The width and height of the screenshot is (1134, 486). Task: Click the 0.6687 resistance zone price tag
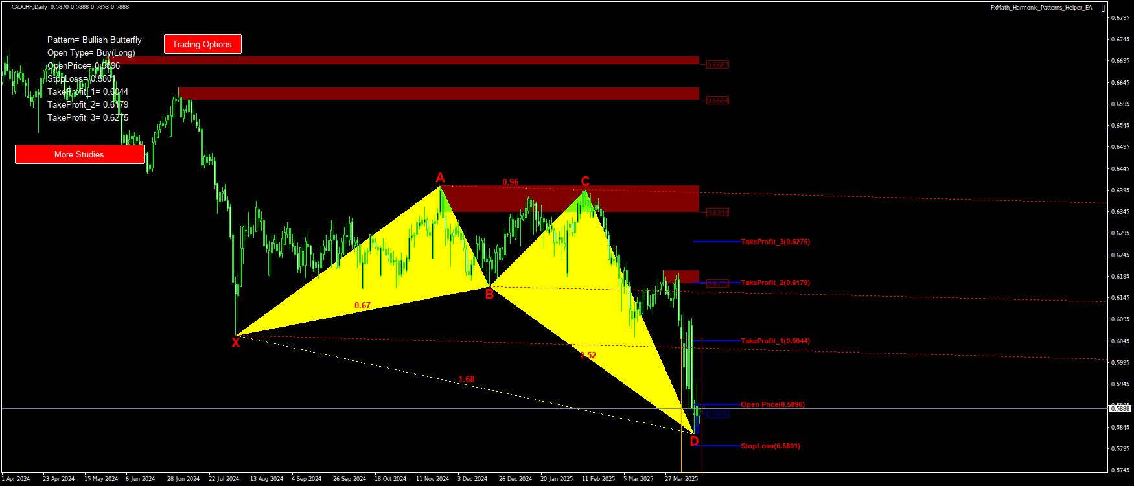717,65
